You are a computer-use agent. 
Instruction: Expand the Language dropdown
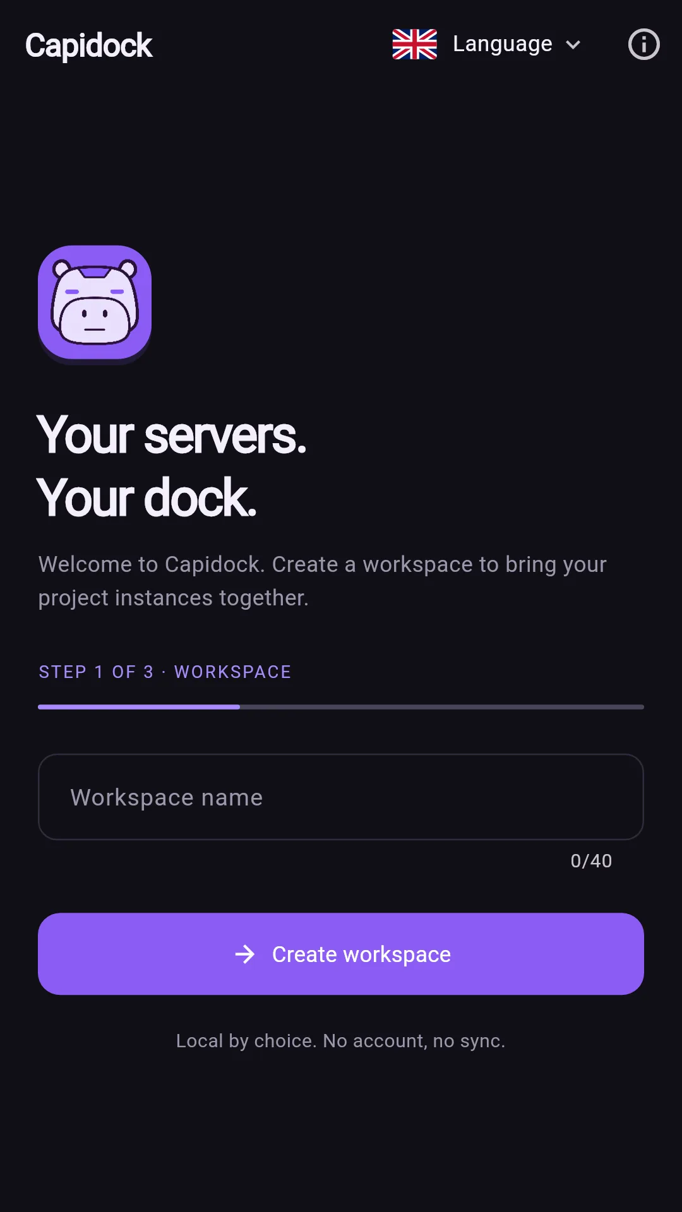point(487,44)
